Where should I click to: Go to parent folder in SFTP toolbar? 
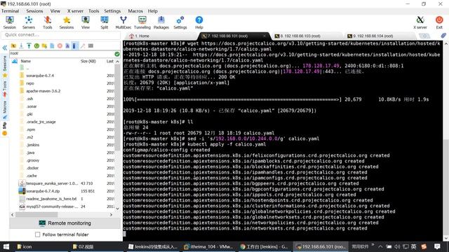pos(13,45)
